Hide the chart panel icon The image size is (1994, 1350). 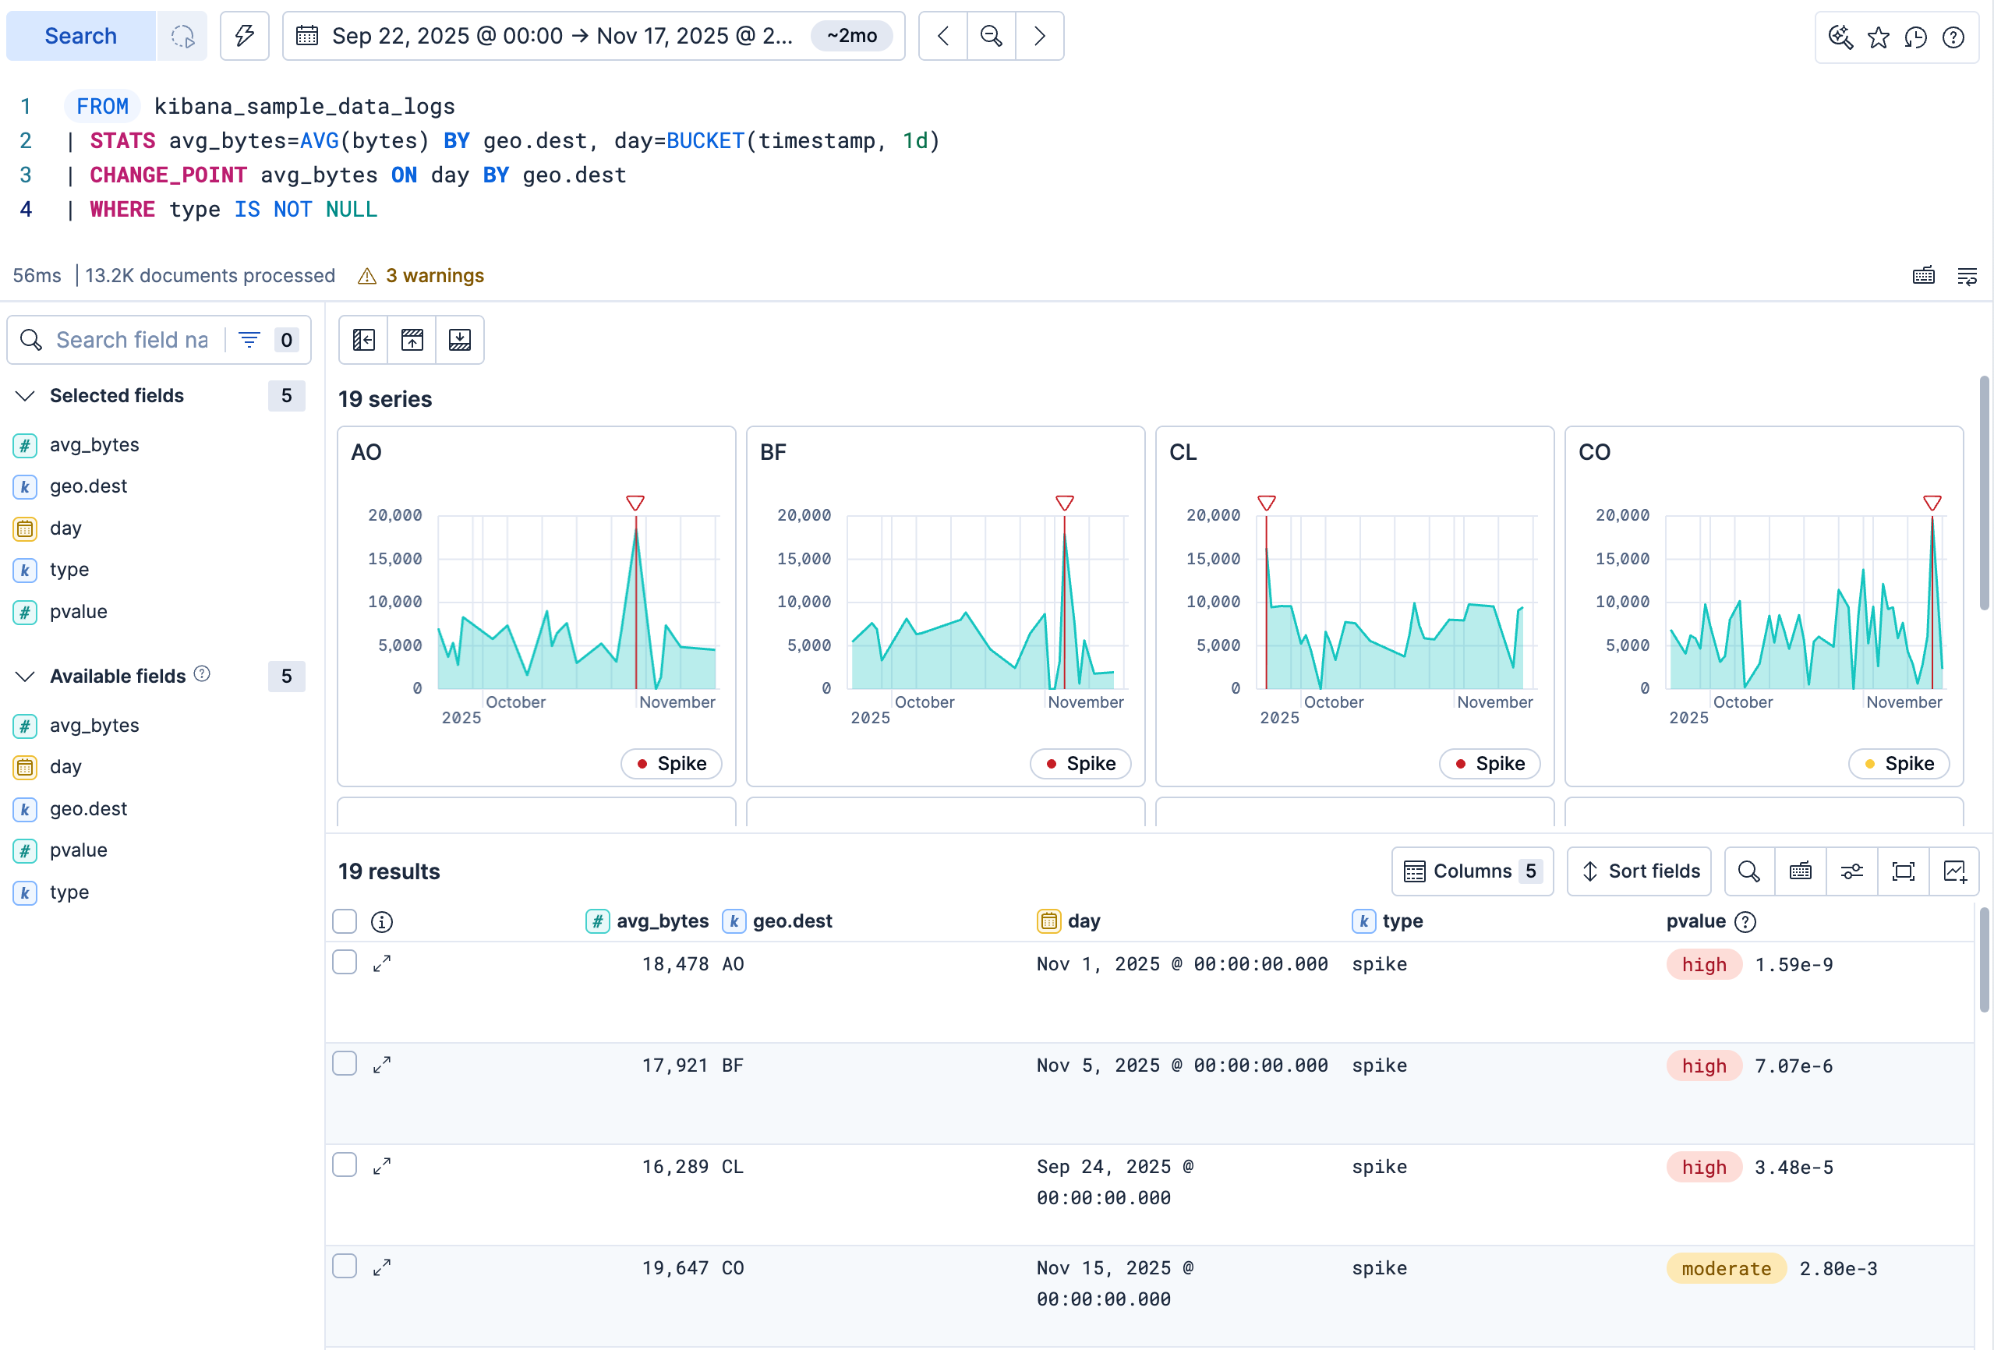click(x=412, y=340)
